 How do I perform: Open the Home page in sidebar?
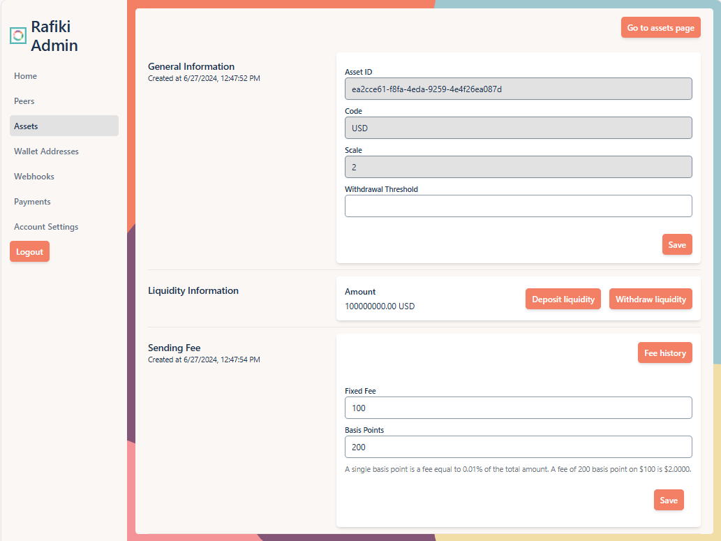point(26,76)
